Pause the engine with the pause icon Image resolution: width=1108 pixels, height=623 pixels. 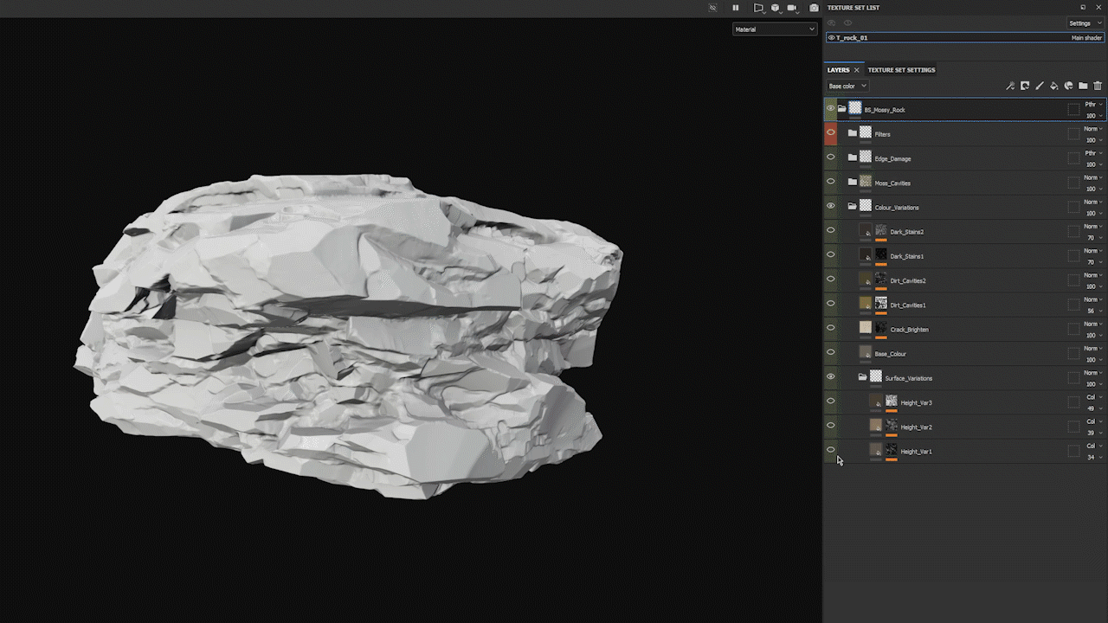coord(735,7)
